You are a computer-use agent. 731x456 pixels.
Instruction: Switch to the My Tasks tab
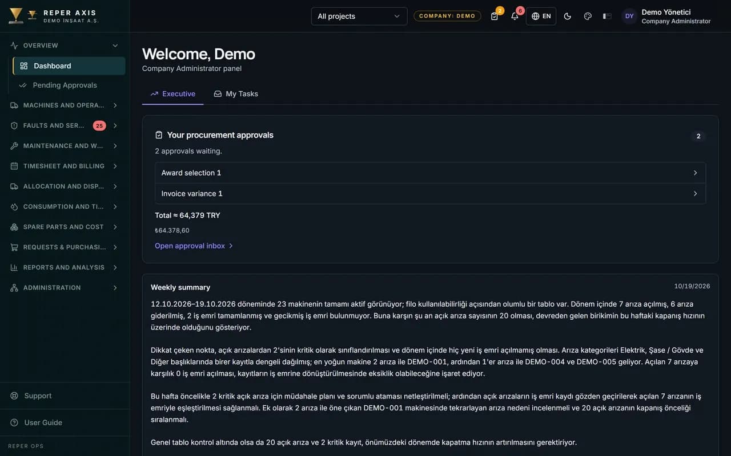click(x=236, y=94)
